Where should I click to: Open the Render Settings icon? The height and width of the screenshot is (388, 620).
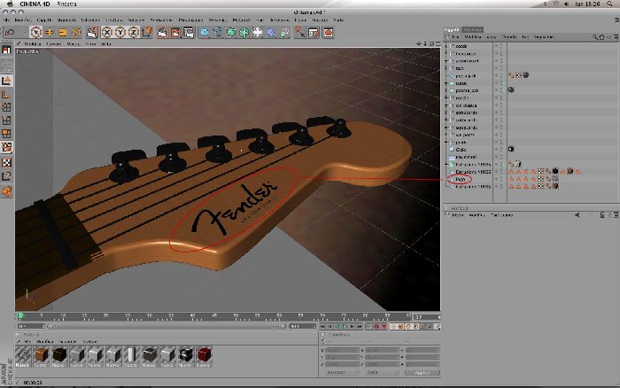tap(189, 32)
